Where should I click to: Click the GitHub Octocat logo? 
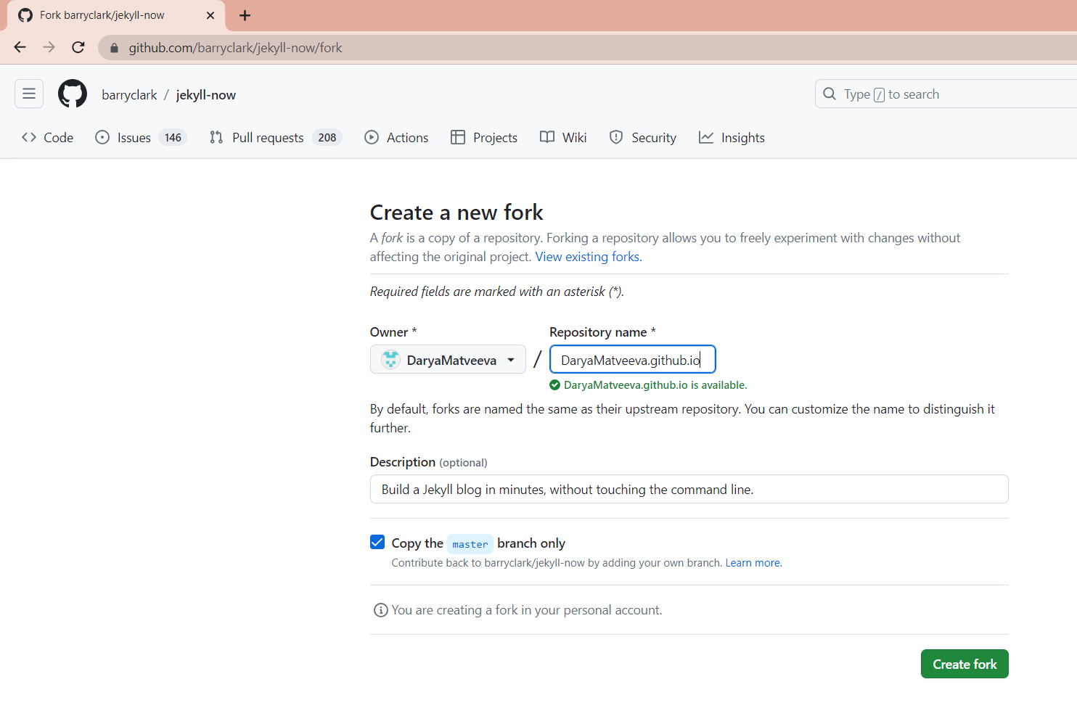tap(73, 94)
